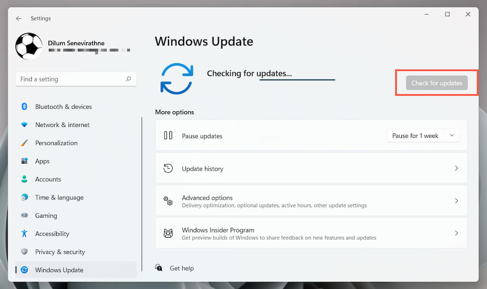Click the Accessibility figure icon

click(x=24, y=233)
